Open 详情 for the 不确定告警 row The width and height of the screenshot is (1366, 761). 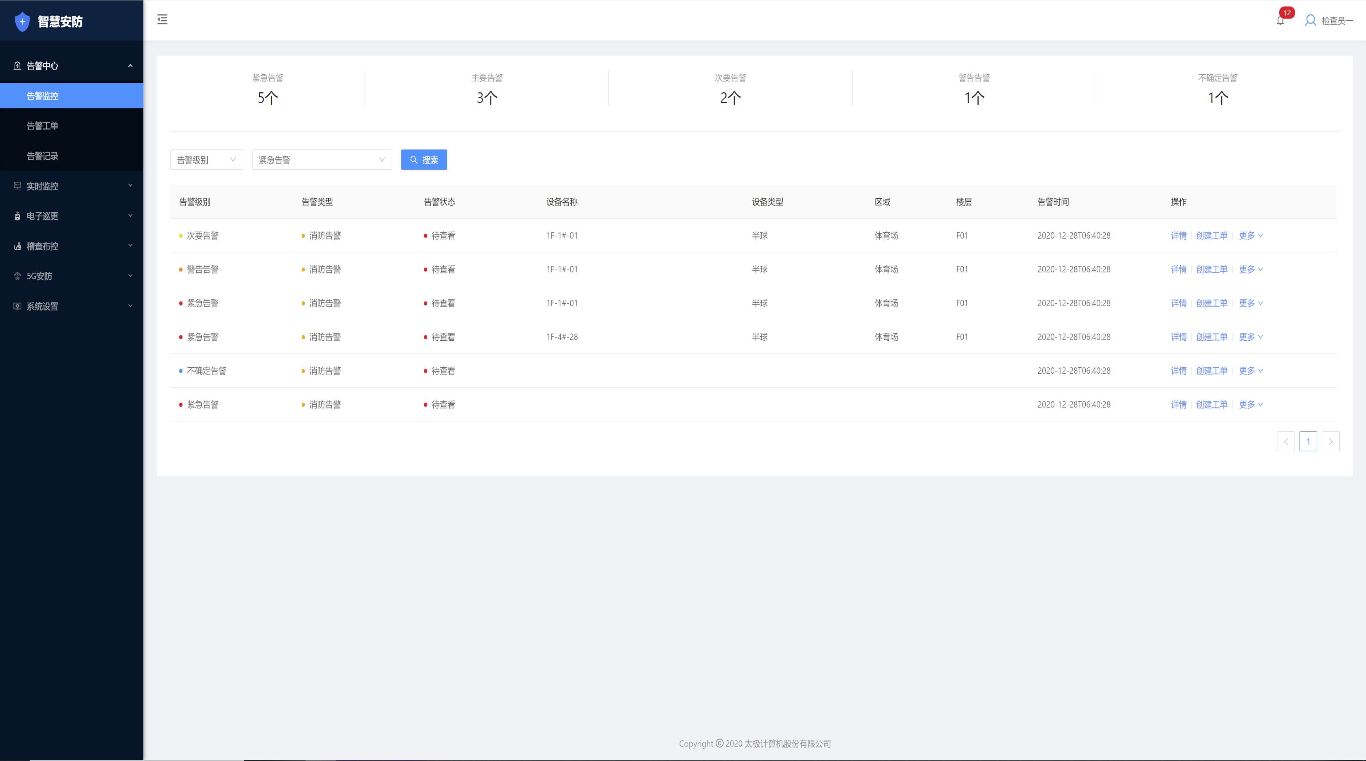coord(1178,371)
